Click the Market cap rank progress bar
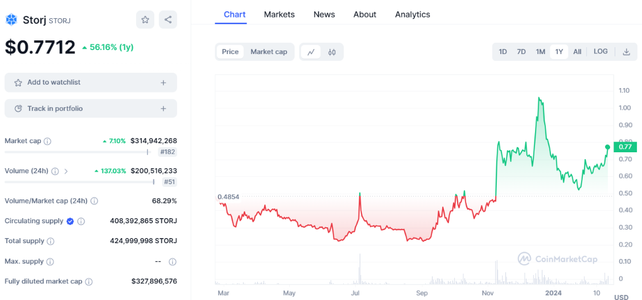Viewport: 642px width, 300px height. coord(77,152)
